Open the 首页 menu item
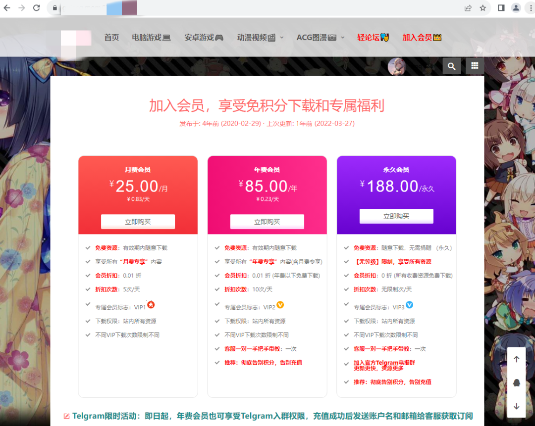 pyautogui.click(x=111, y=38)
